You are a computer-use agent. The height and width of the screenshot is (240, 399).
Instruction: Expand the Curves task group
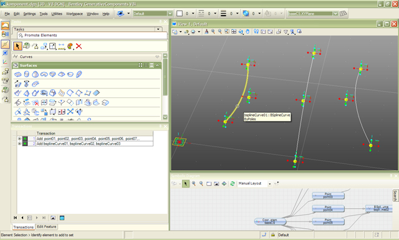tap(157, 57)
